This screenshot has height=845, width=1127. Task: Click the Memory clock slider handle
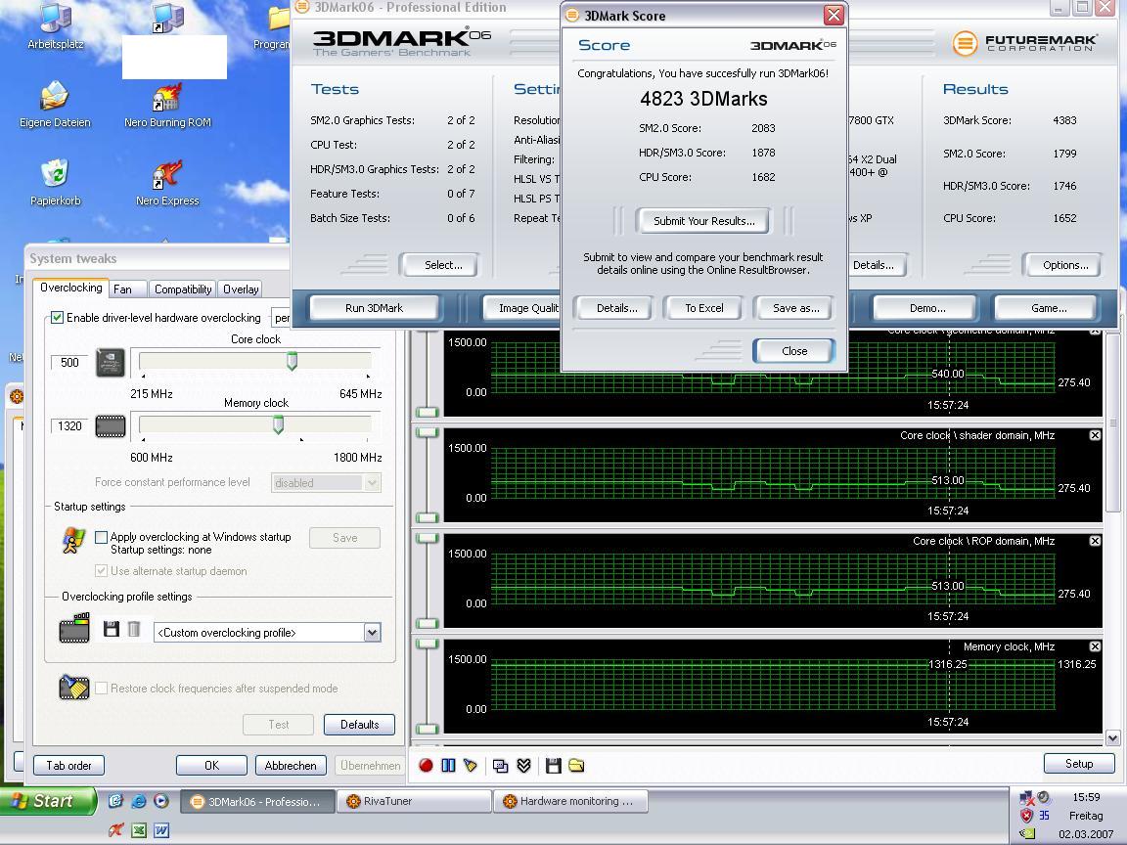point(278,424)
